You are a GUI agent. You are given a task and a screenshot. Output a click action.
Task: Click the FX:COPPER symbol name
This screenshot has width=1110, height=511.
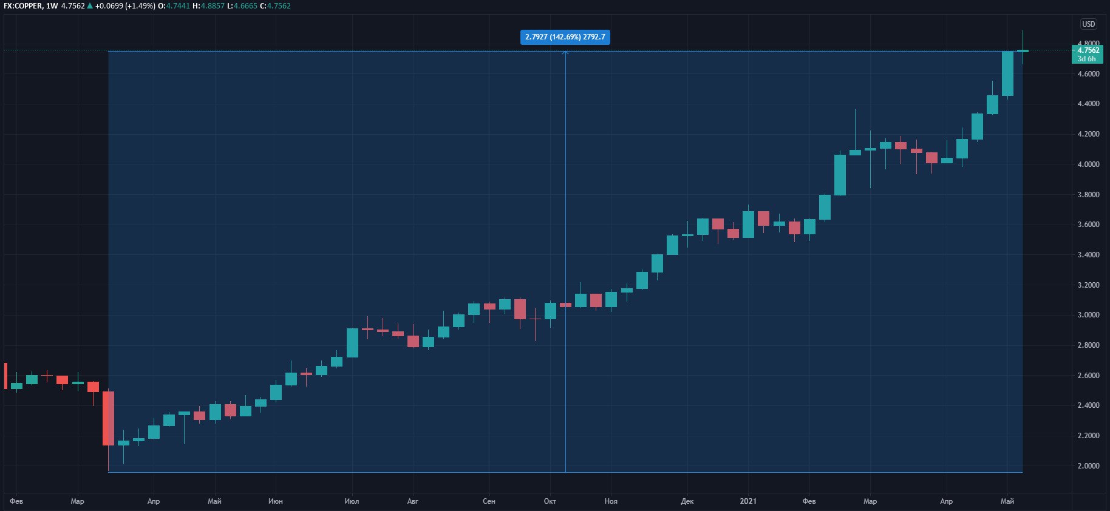(x=23, y=5)
